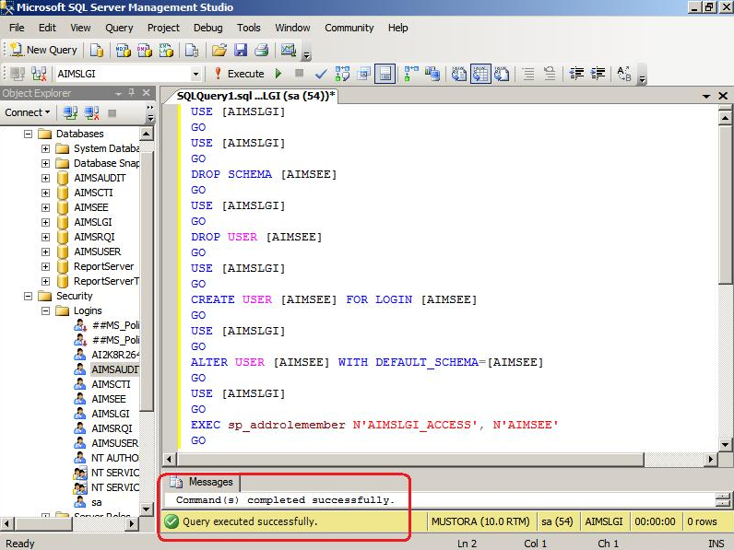
Task: Select the AIMSEE login
Action: [109, 399]
